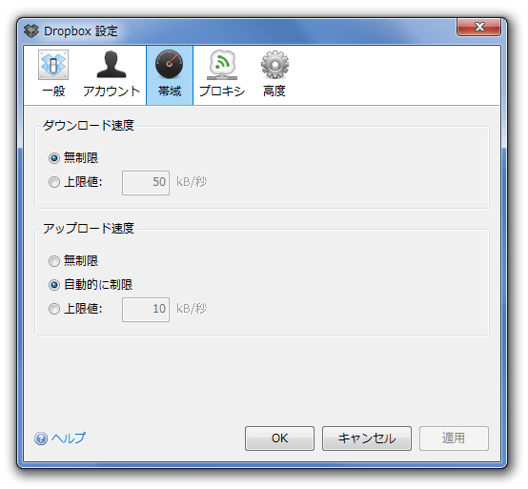
Task: Select 上限値 radio under ダウンロード速度
Action: click(x=54, y=182)
